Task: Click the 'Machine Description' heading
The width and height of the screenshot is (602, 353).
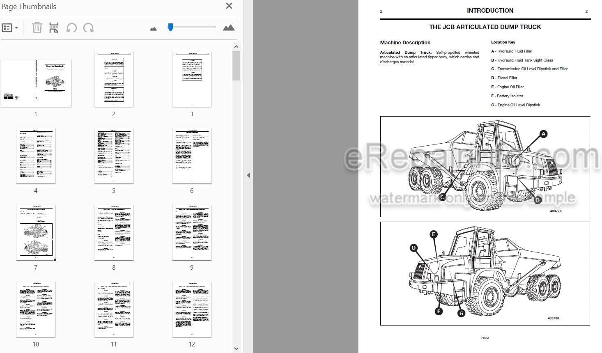Action: (x=405, y=43)
